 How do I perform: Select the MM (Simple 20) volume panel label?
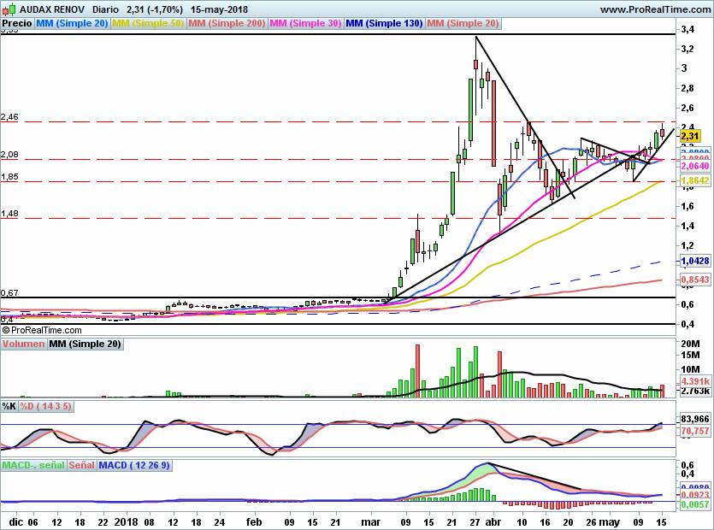(86, 344)
